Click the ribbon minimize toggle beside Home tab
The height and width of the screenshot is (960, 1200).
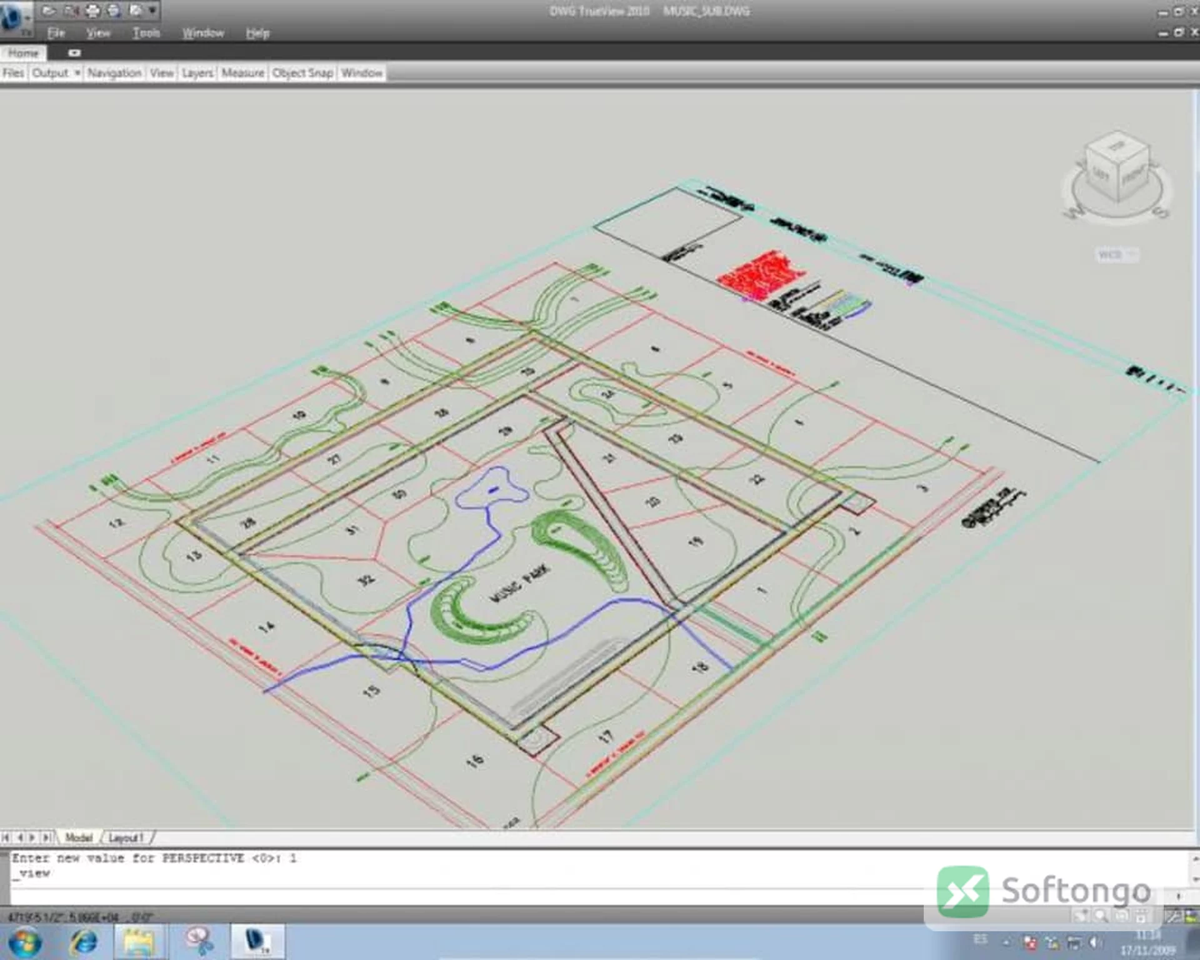point(74,53)
